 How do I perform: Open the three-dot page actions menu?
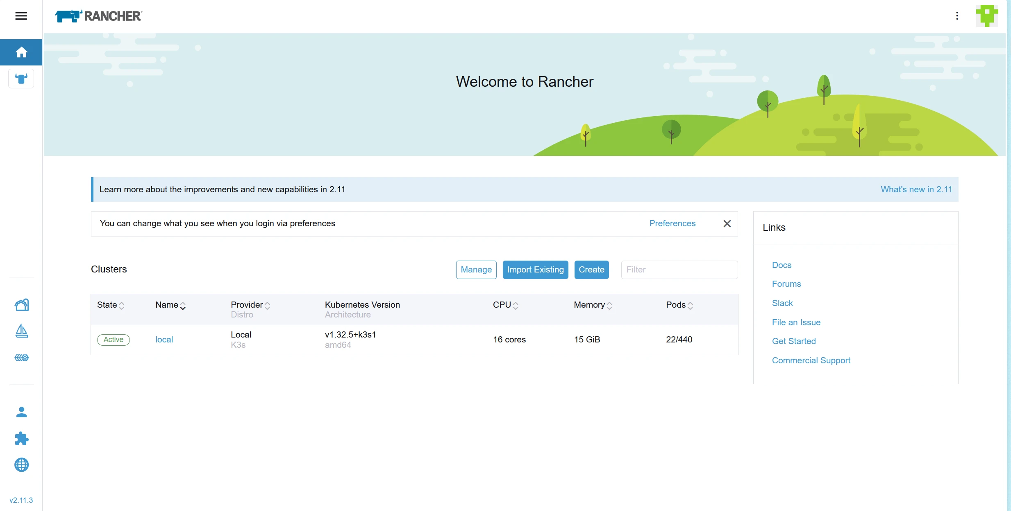click(957, 16)
